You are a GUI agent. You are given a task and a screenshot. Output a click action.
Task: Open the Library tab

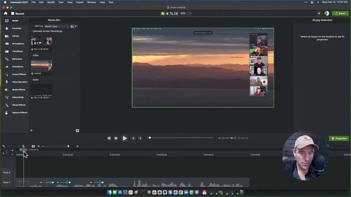pos(15,36)
